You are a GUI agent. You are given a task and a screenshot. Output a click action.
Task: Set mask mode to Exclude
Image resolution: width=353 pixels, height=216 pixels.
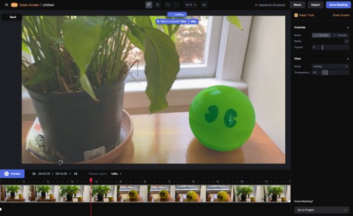coord(340,35)
